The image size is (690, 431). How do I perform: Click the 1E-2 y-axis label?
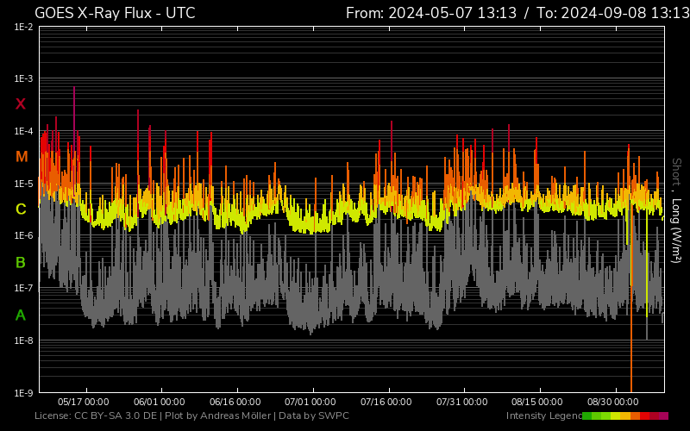tap(23, 27)
